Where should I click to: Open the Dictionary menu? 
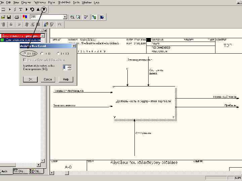[40, 3]
